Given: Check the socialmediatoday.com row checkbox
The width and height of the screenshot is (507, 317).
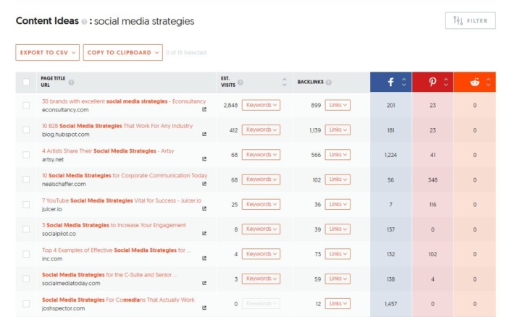Looking at the screenshot, I should click(26, 279).
